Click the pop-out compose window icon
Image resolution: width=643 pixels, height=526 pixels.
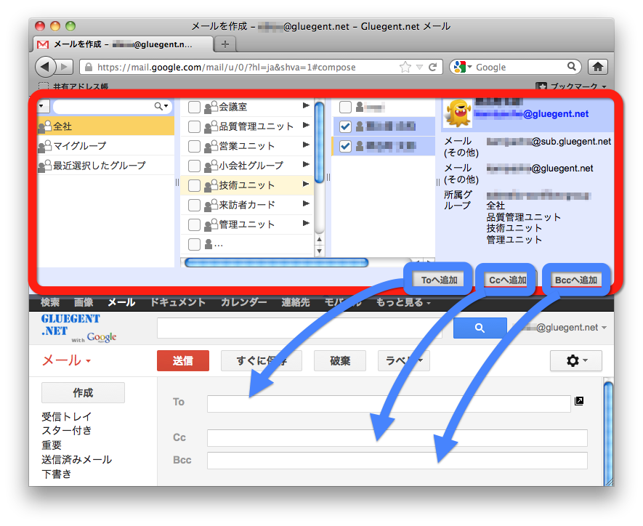[x=579, y=401]
